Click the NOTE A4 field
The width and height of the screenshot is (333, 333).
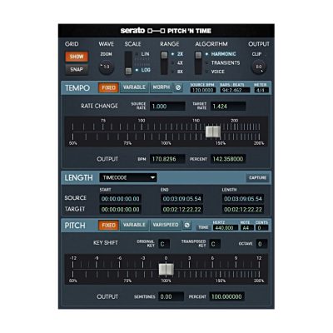pos(246,228)
